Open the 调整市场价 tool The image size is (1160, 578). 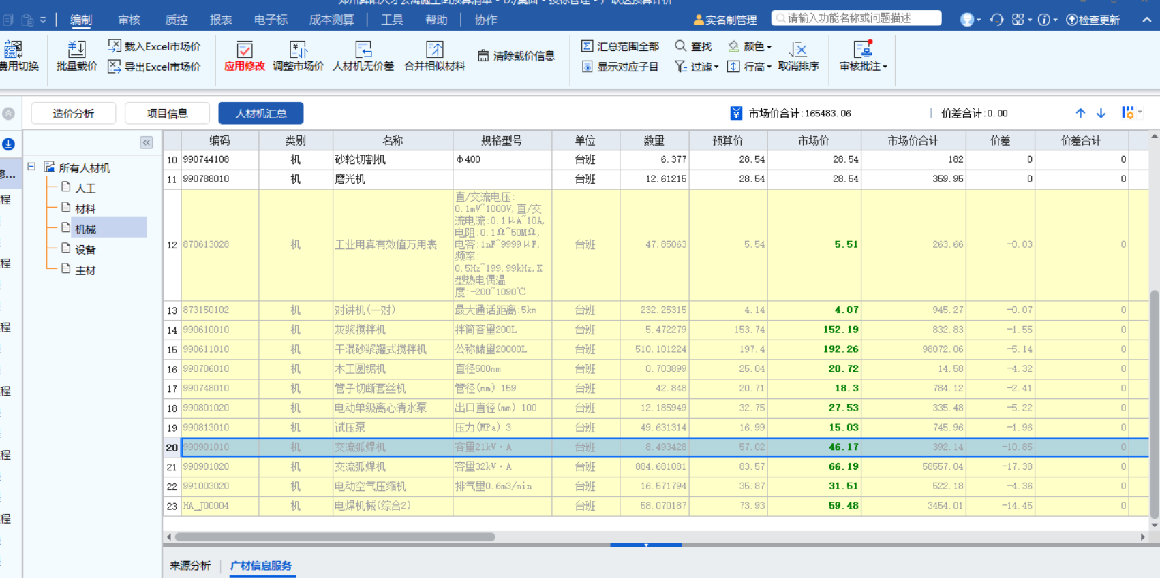point(299,56)
